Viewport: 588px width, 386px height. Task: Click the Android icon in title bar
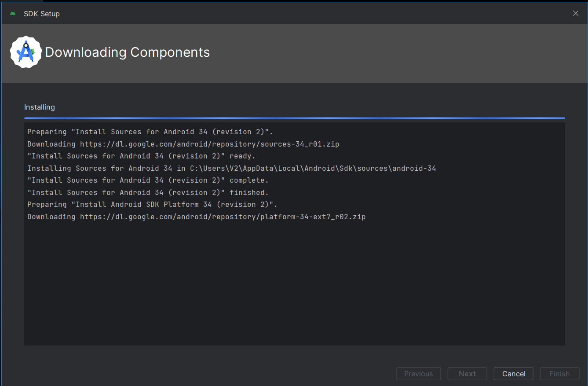click(13, 14)
